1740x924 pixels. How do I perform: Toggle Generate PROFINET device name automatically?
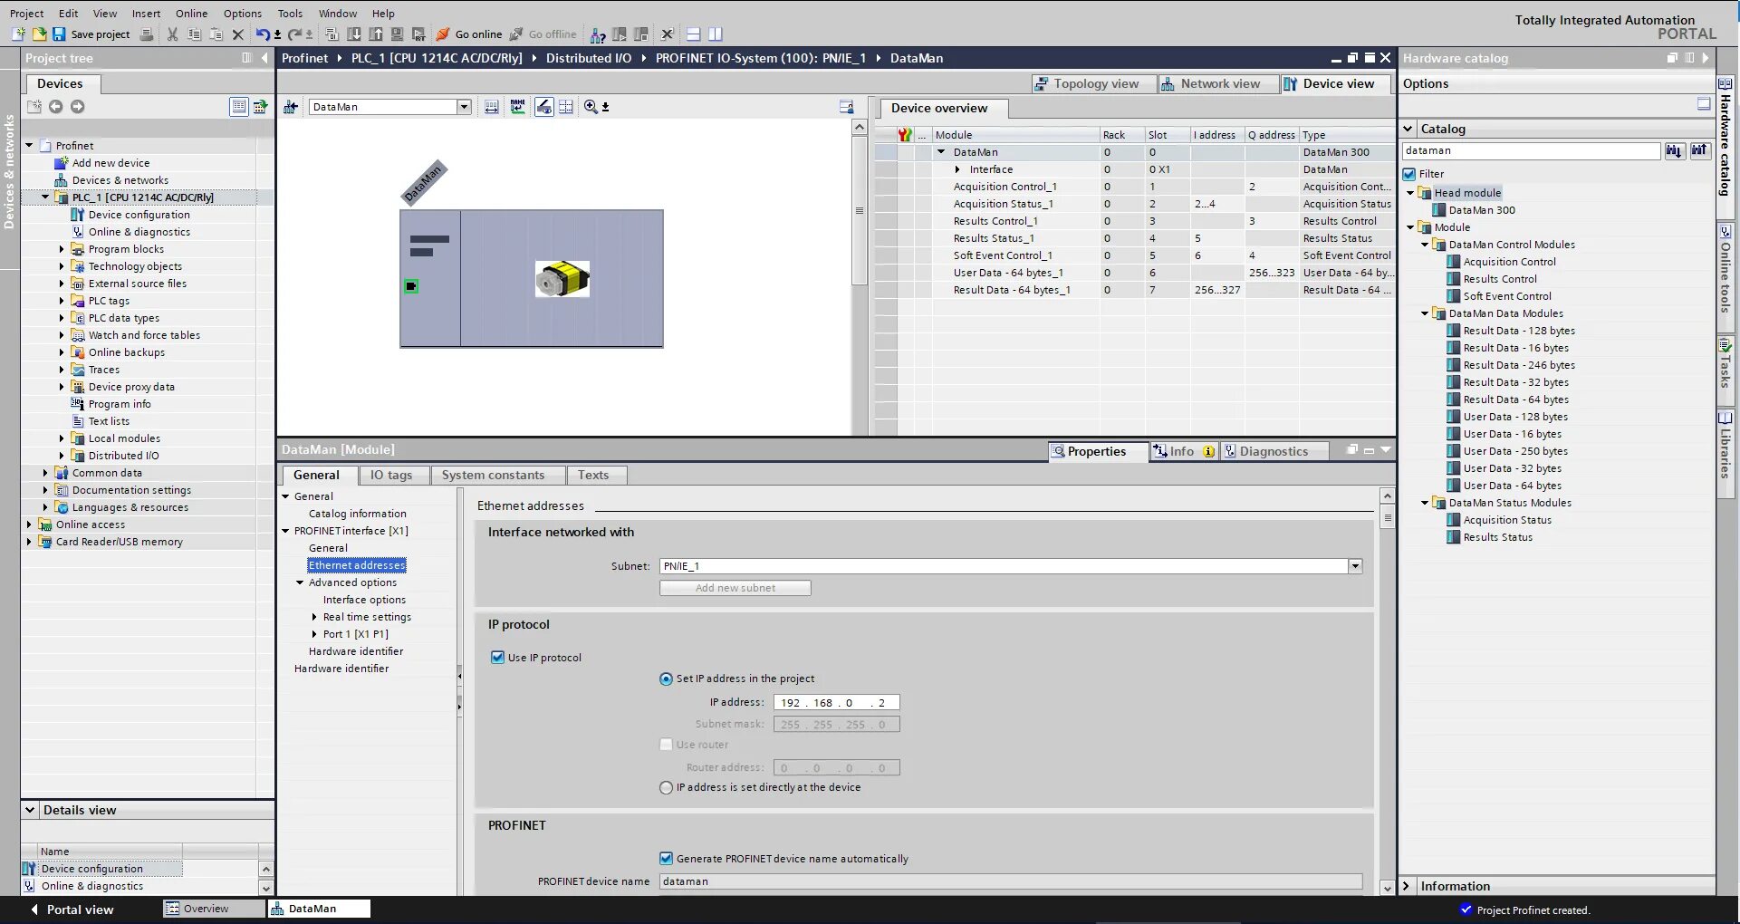667,859
